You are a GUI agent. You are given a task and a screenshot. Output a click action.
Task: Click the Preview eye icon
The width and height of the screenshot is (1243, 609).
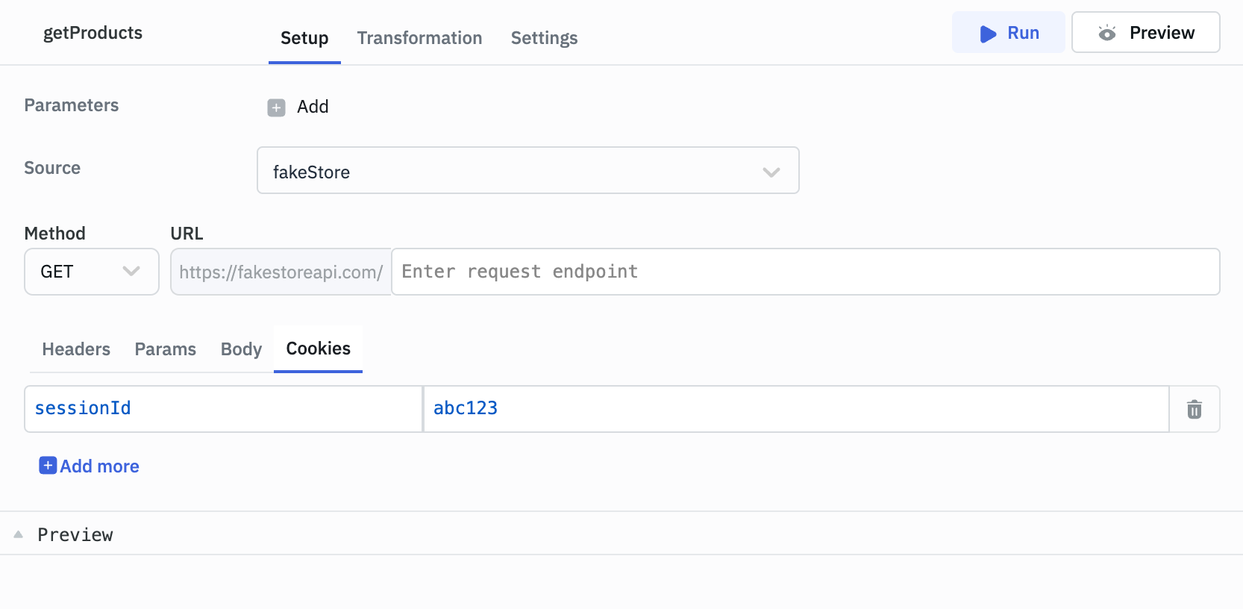(1107, 33)
